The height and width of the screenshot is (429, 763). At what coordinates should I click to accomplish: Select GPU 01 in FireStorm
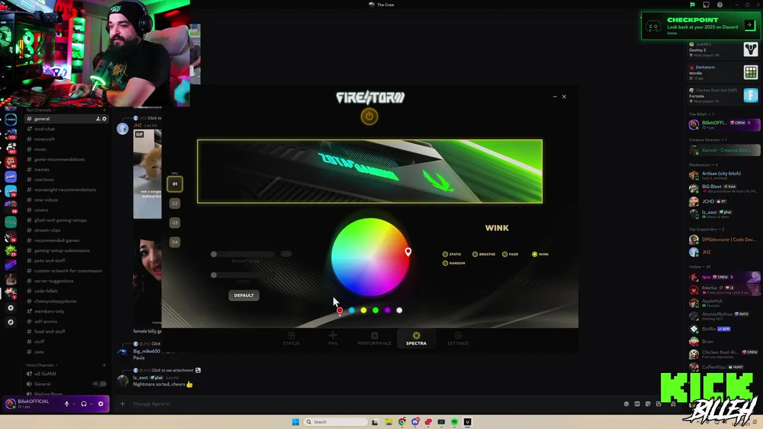[175, 184]
